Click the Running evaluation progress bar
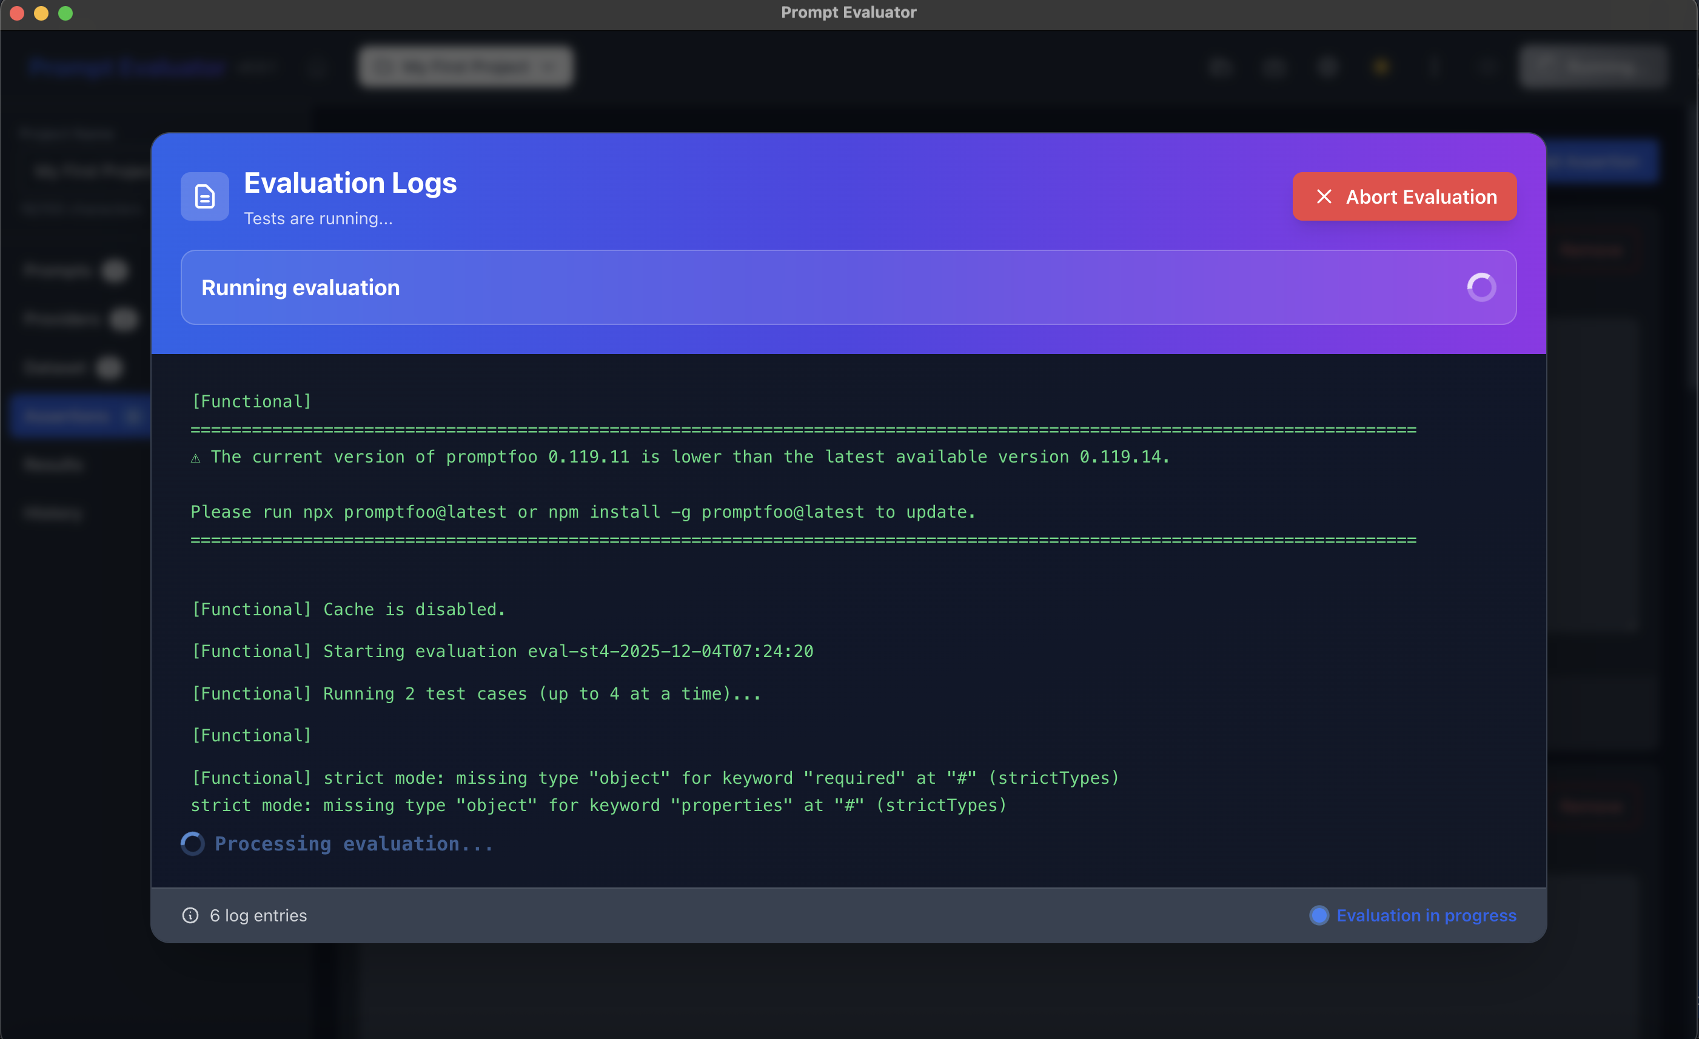1699x1039 pixels. pyautogui.click(x=848, y=287)
